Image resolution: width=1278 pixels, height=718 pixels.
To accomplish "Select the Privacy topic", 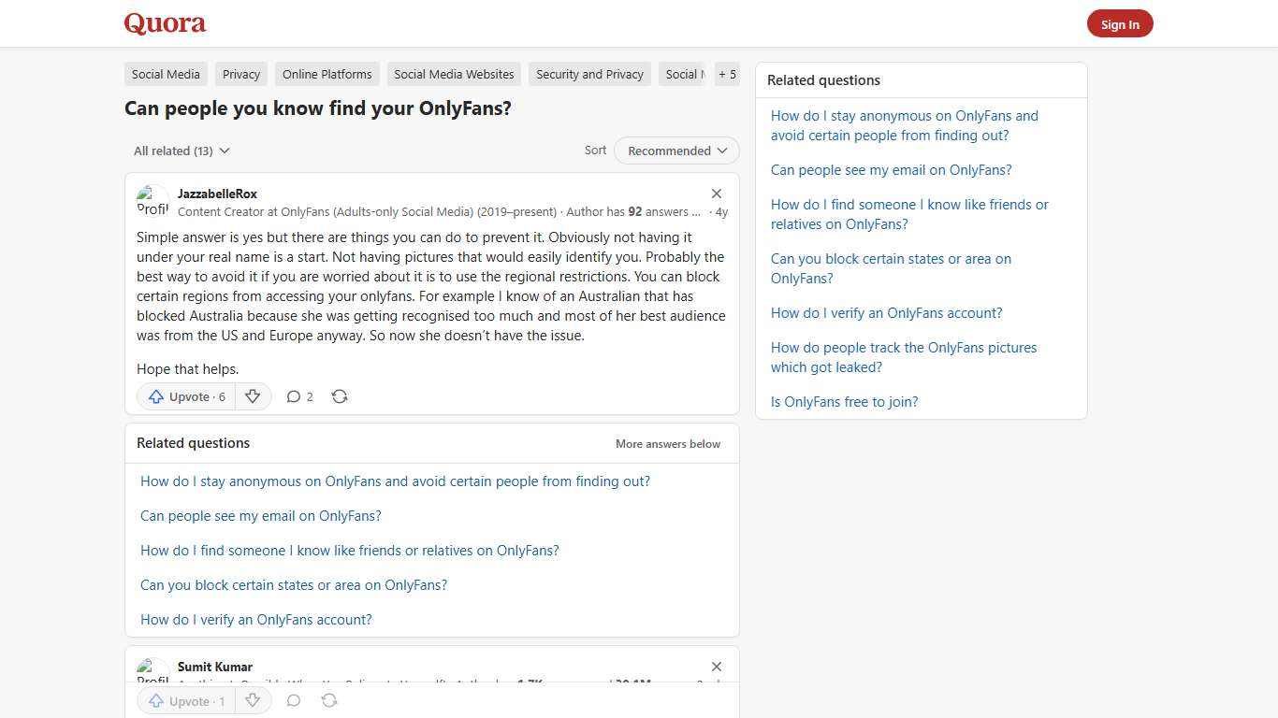I will (x=240, y=74).
